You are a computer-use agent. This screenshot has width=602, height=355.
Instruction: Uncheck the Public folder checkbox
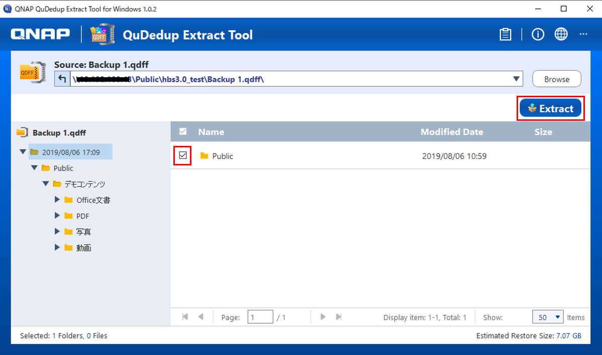tap(183, 156)
